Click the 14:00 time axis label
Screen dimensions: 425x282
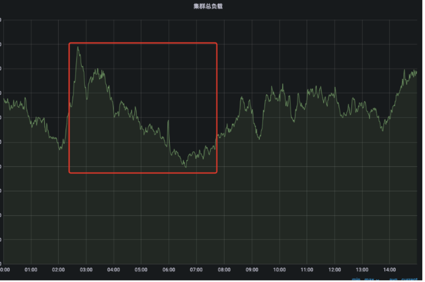click(x=390, y=270)
